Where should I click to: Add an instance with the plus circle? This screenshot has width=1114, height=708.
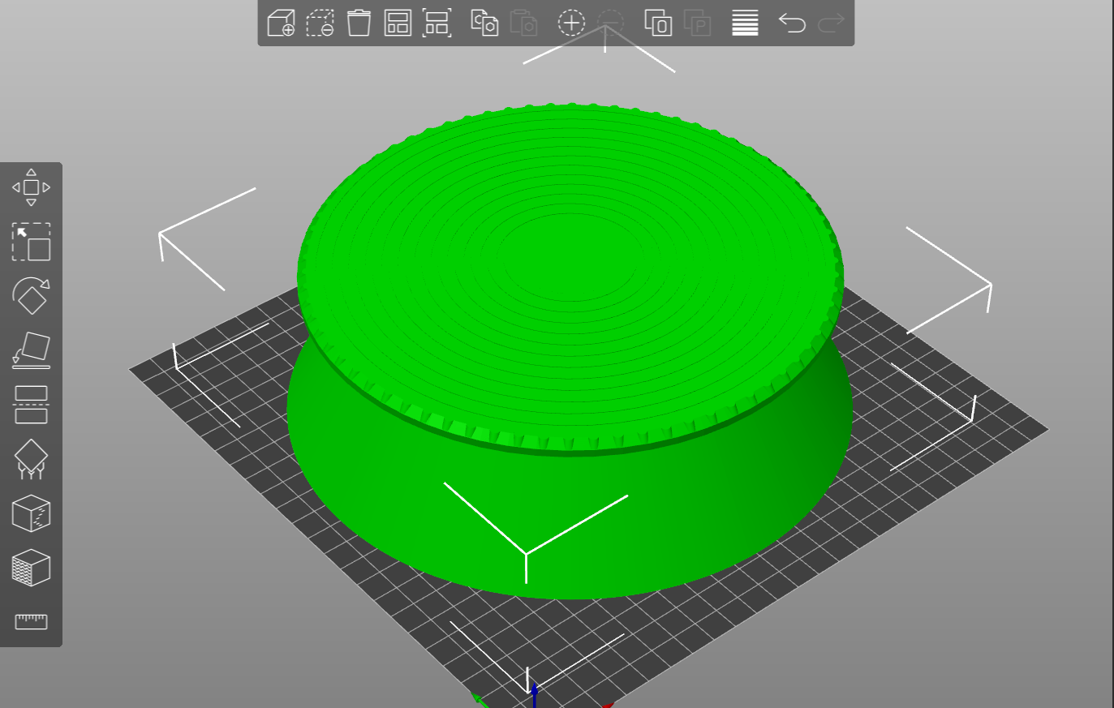(x=571, y=23)
